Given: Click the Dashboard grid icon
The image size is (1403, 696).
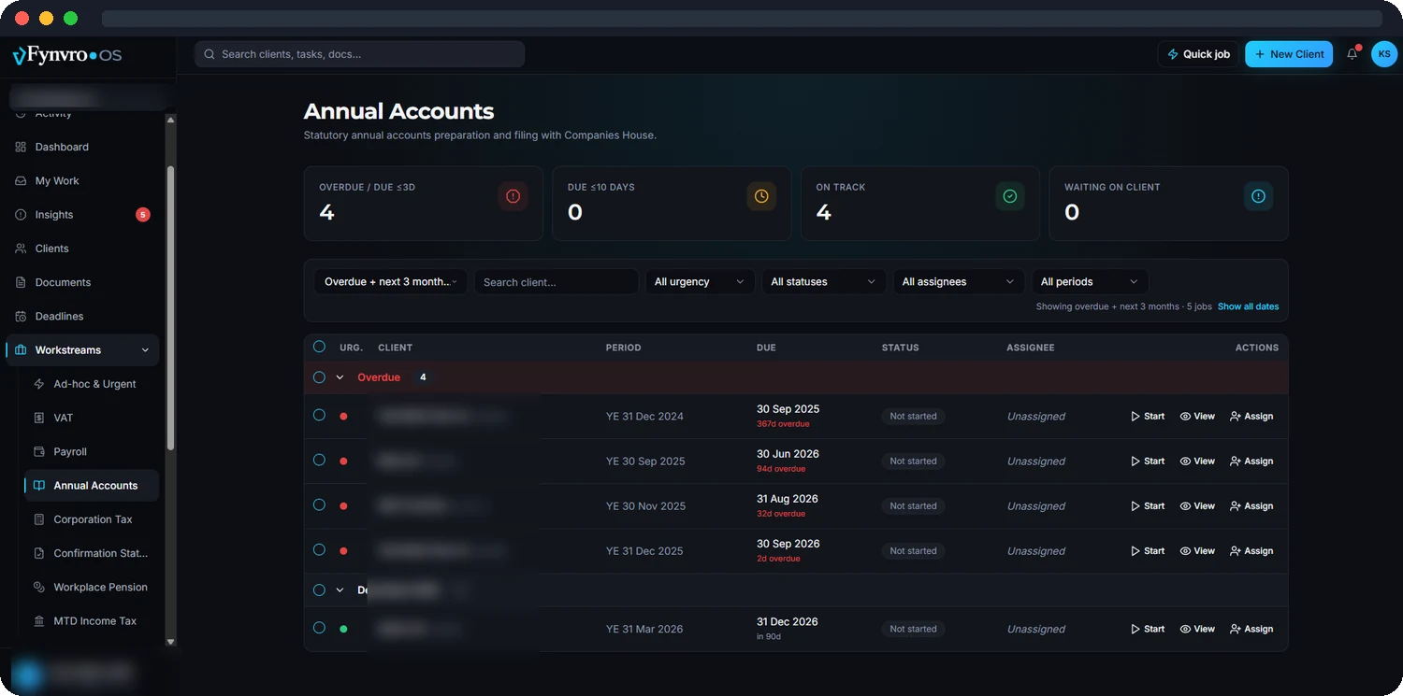Looking at the screenshot, I should click(21, 147).
